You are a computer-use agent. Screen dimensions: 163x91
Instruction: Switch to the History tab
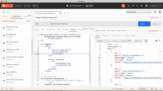tap(5, 16)
